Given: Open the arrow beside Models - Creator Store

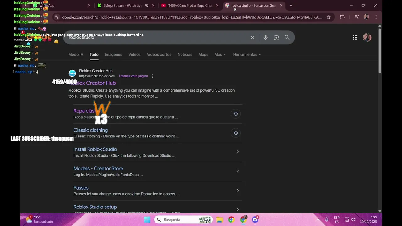Looking at the screenshot, I should pos(238,171).
